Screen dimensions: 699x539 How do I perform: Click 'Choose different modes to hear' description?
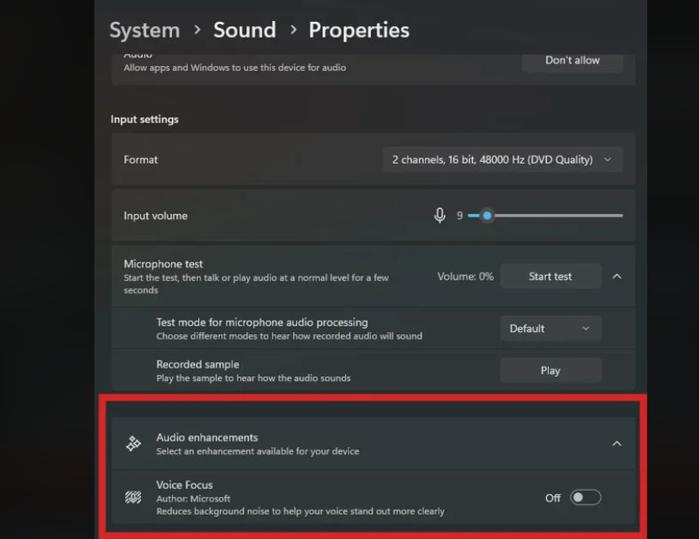(x=289, y=336)
